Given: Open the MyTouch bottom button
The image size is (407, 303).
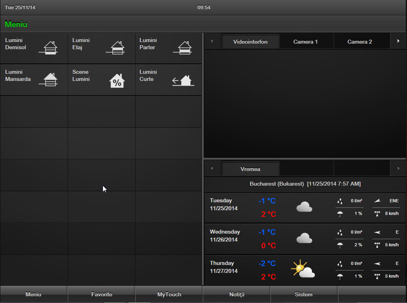Looking at the screenshot, I should coord(169,294).
